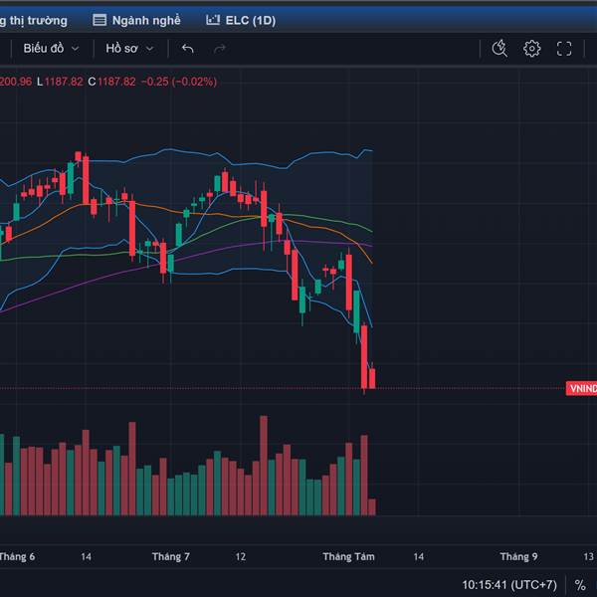The image size is (597, 597).
Task: Expand the Hồ sơ dropdown
Action: click(129, 49)
